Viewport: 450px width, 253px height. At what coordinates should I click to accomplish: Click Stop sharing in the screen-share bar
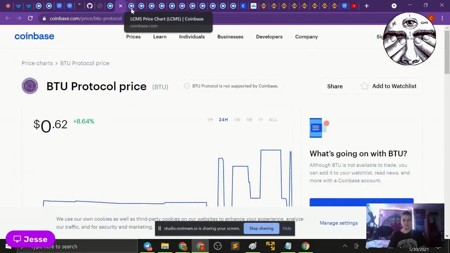click(261, 228)
